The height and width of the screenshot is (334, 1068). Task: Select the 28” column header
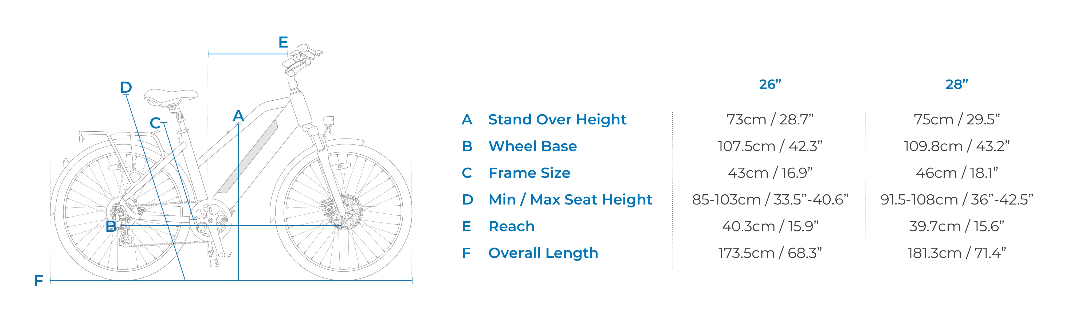click(x=956, y=85)
